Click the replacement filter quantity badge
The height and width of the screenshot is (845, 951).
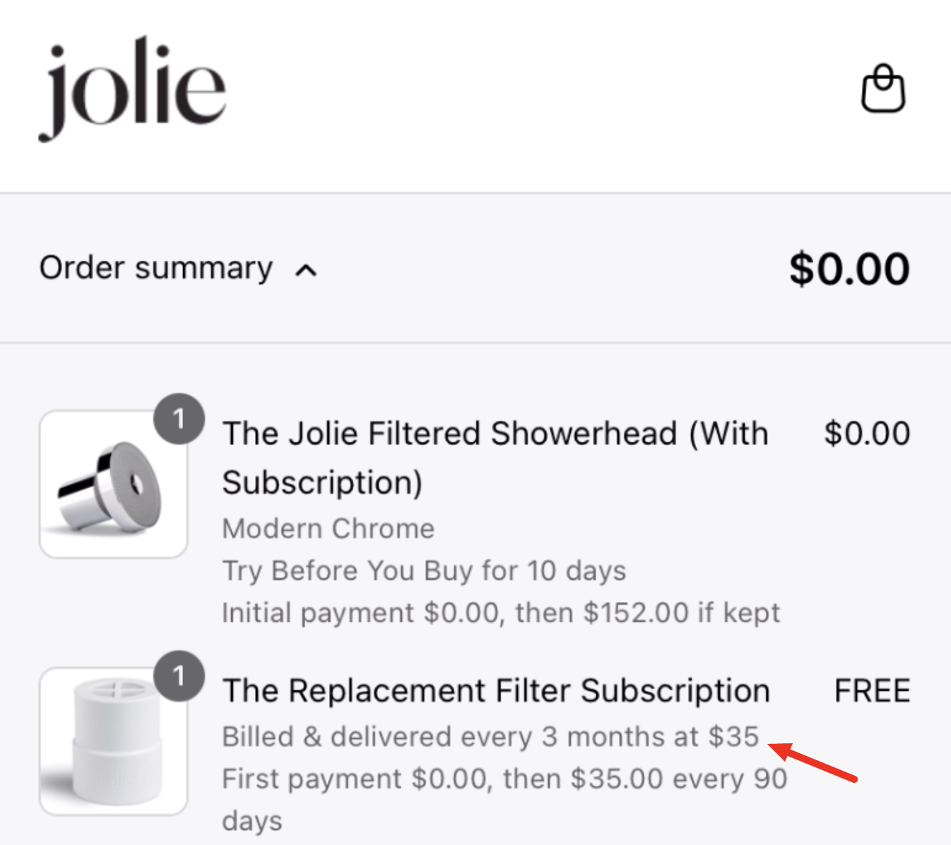point(179,676)
